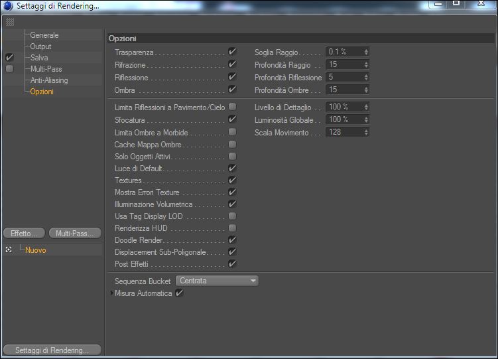Click stepper arrows of Profondità Riflessione

pyautogui.click(x=366, y=77)
